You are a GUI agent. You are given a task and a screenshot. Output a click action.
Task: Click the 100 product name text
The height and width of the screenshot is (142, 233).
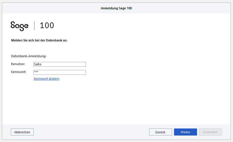point(47,26)
